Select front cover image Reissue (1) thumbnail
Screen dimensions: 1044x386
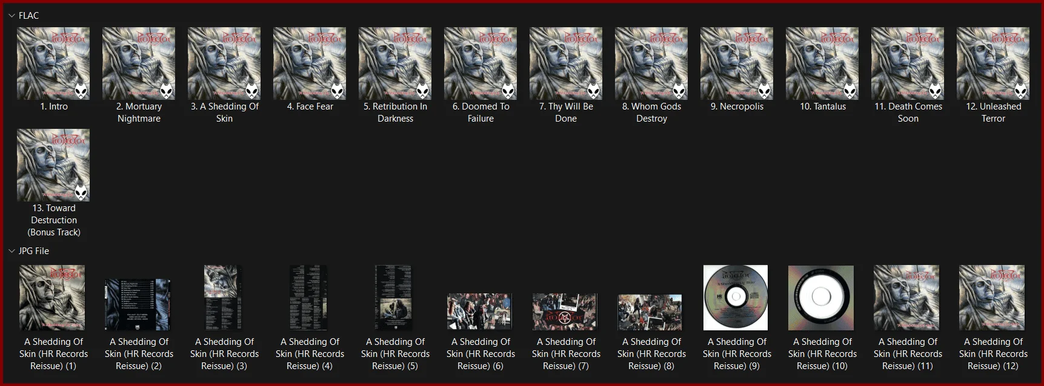tap(52, 298)
